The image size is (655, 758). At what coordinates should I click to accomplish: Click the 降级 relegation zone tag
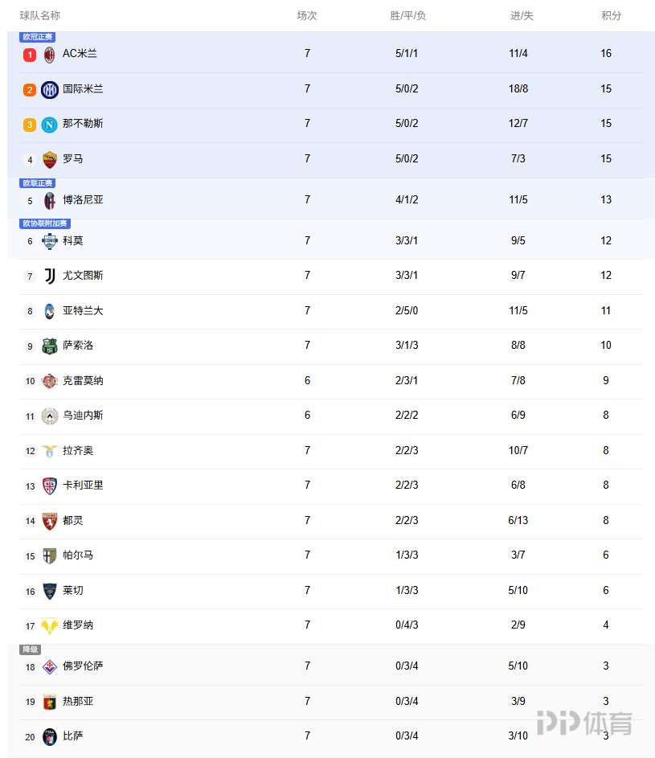(30, 649)
